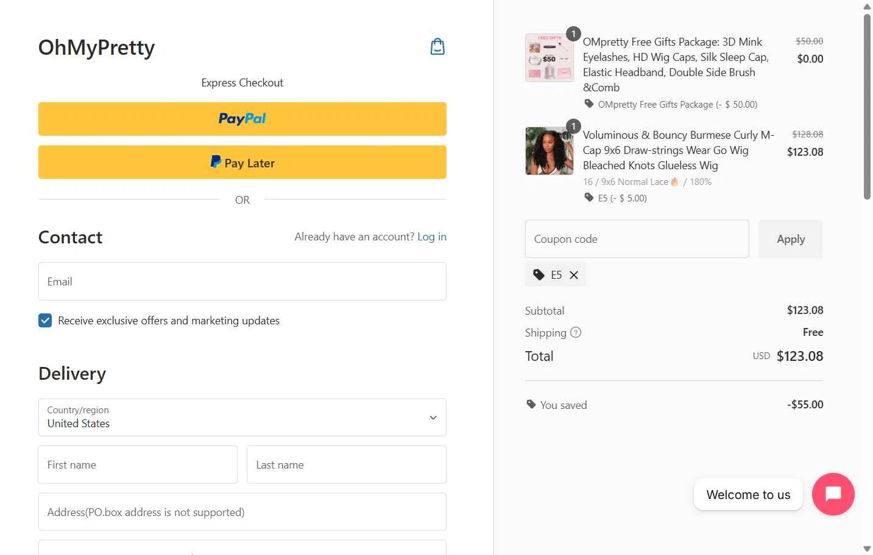Image resolution: width=873 pixels, height=555 pixels.
Task: Click the free gifts product title text
Action: [676, 65]
